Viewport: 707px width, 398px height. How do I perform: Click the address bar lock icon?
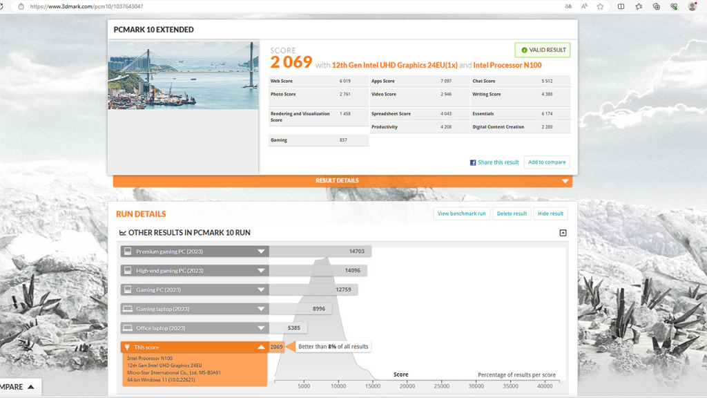(21, 6)
